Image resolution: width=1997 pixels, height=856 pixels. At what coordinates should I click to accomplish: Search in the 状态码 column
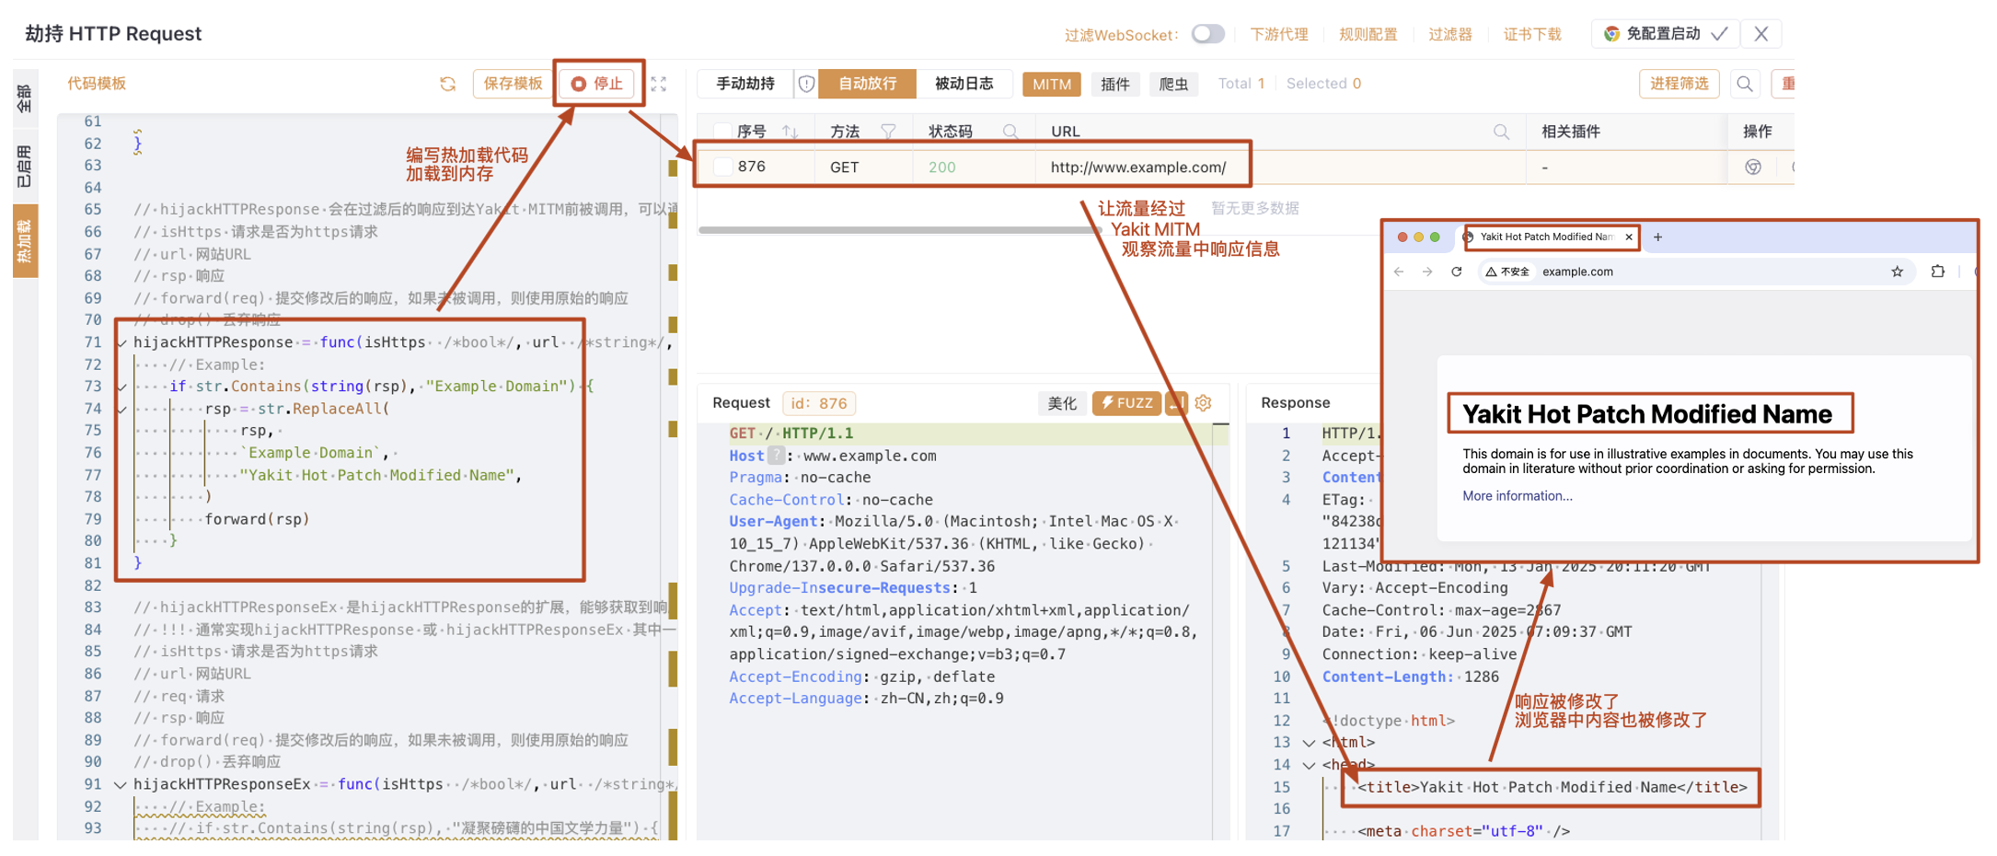point(1010,132)
